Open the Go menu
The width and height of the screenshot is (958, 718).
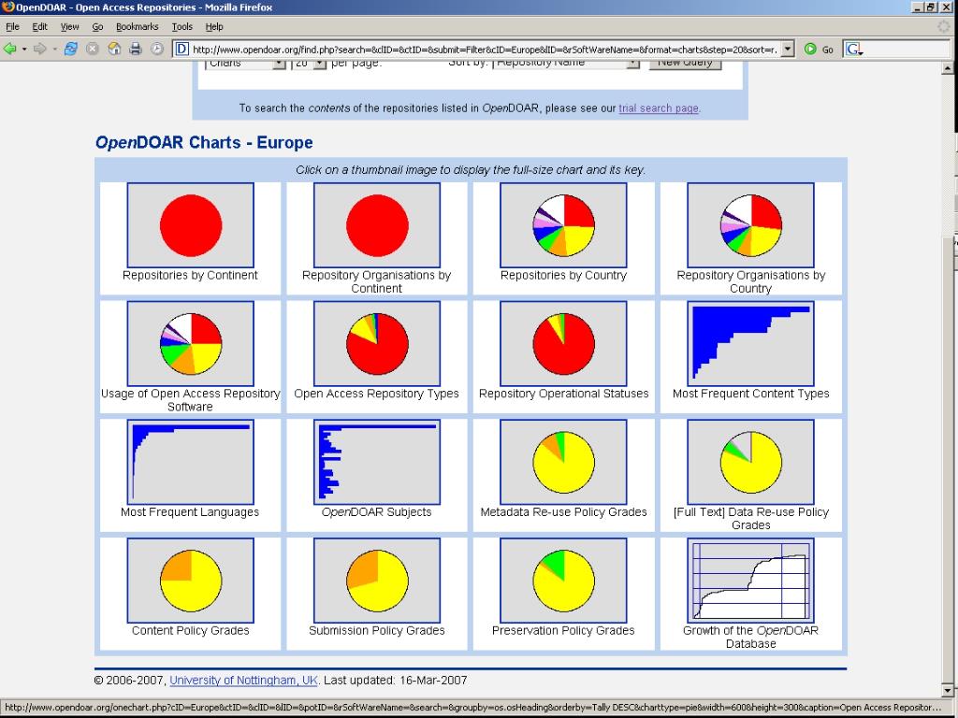97,27
